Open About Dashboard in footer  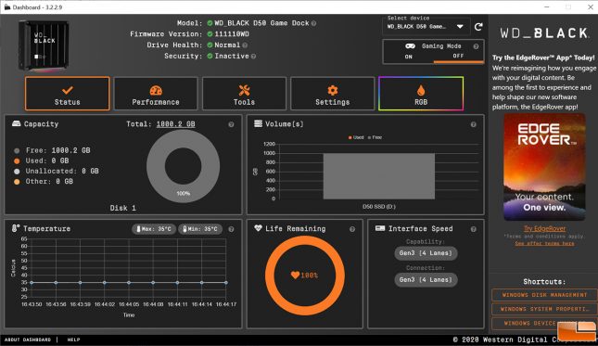click(28, 340)
